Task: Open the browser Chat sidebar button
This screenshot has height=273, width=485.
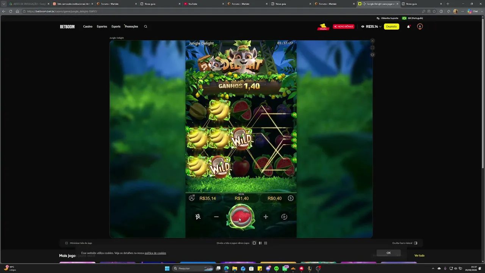Action: (472, 11)
